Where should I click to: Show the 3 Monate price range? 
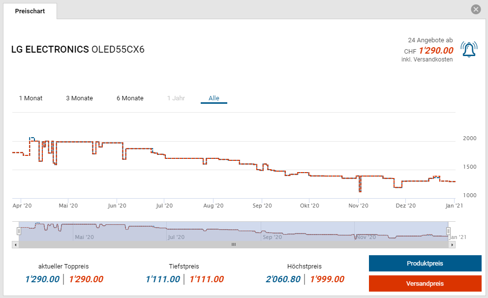[x=79, y=98]
